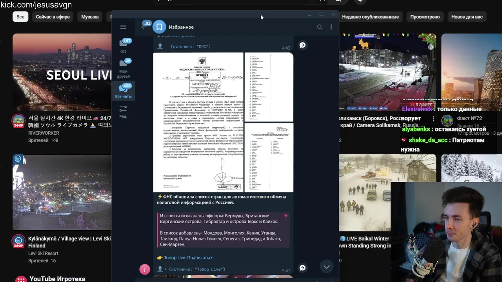Click the quoted block about excluded offshores
The height and width of the screenshot is (282, 502).
pos(223,230)
